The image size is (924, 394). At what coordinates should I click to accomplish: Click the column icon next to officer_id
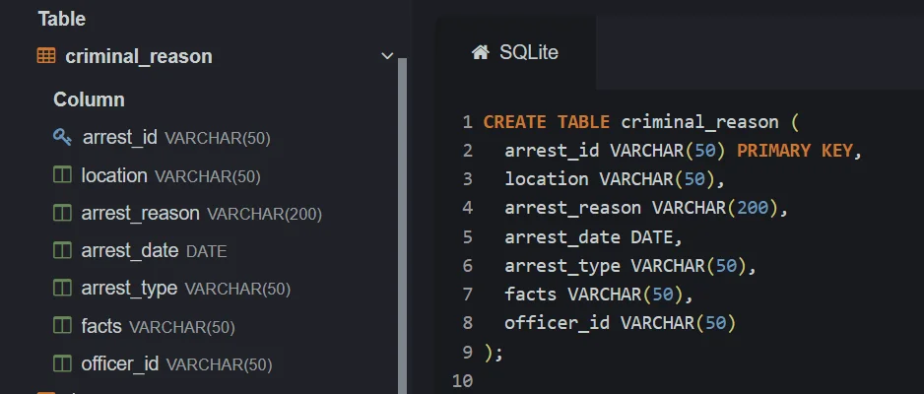pos(62,363)
